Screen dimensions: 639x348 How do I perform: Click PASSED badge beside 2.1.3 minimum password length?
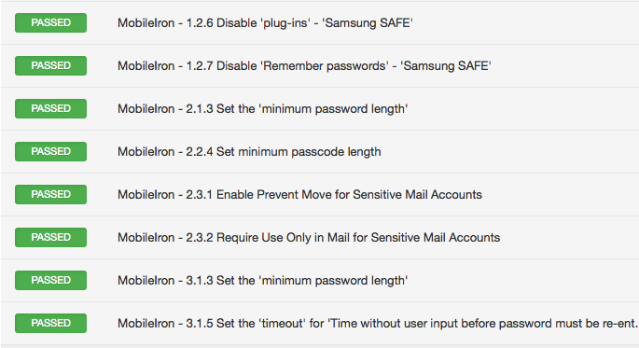[x=50, y=108]
